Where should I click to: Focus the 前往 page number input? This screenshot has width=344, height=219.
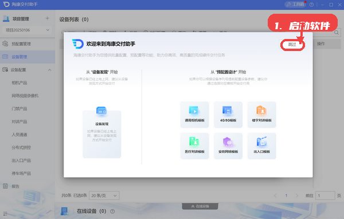325,195
